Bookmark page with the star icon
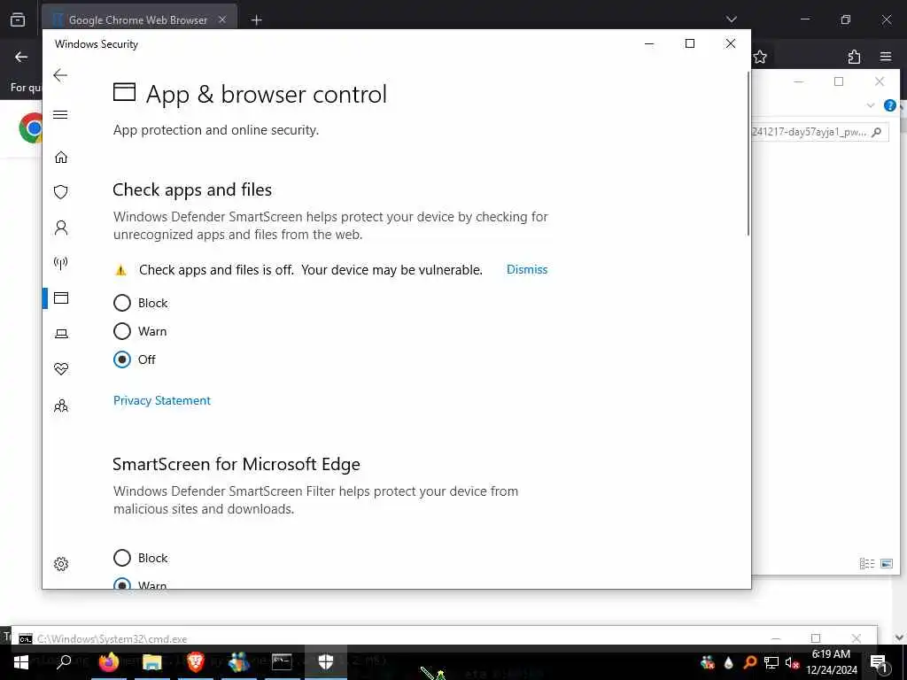The height and width of the screenshot is (680, 907). tap(760, 57)
